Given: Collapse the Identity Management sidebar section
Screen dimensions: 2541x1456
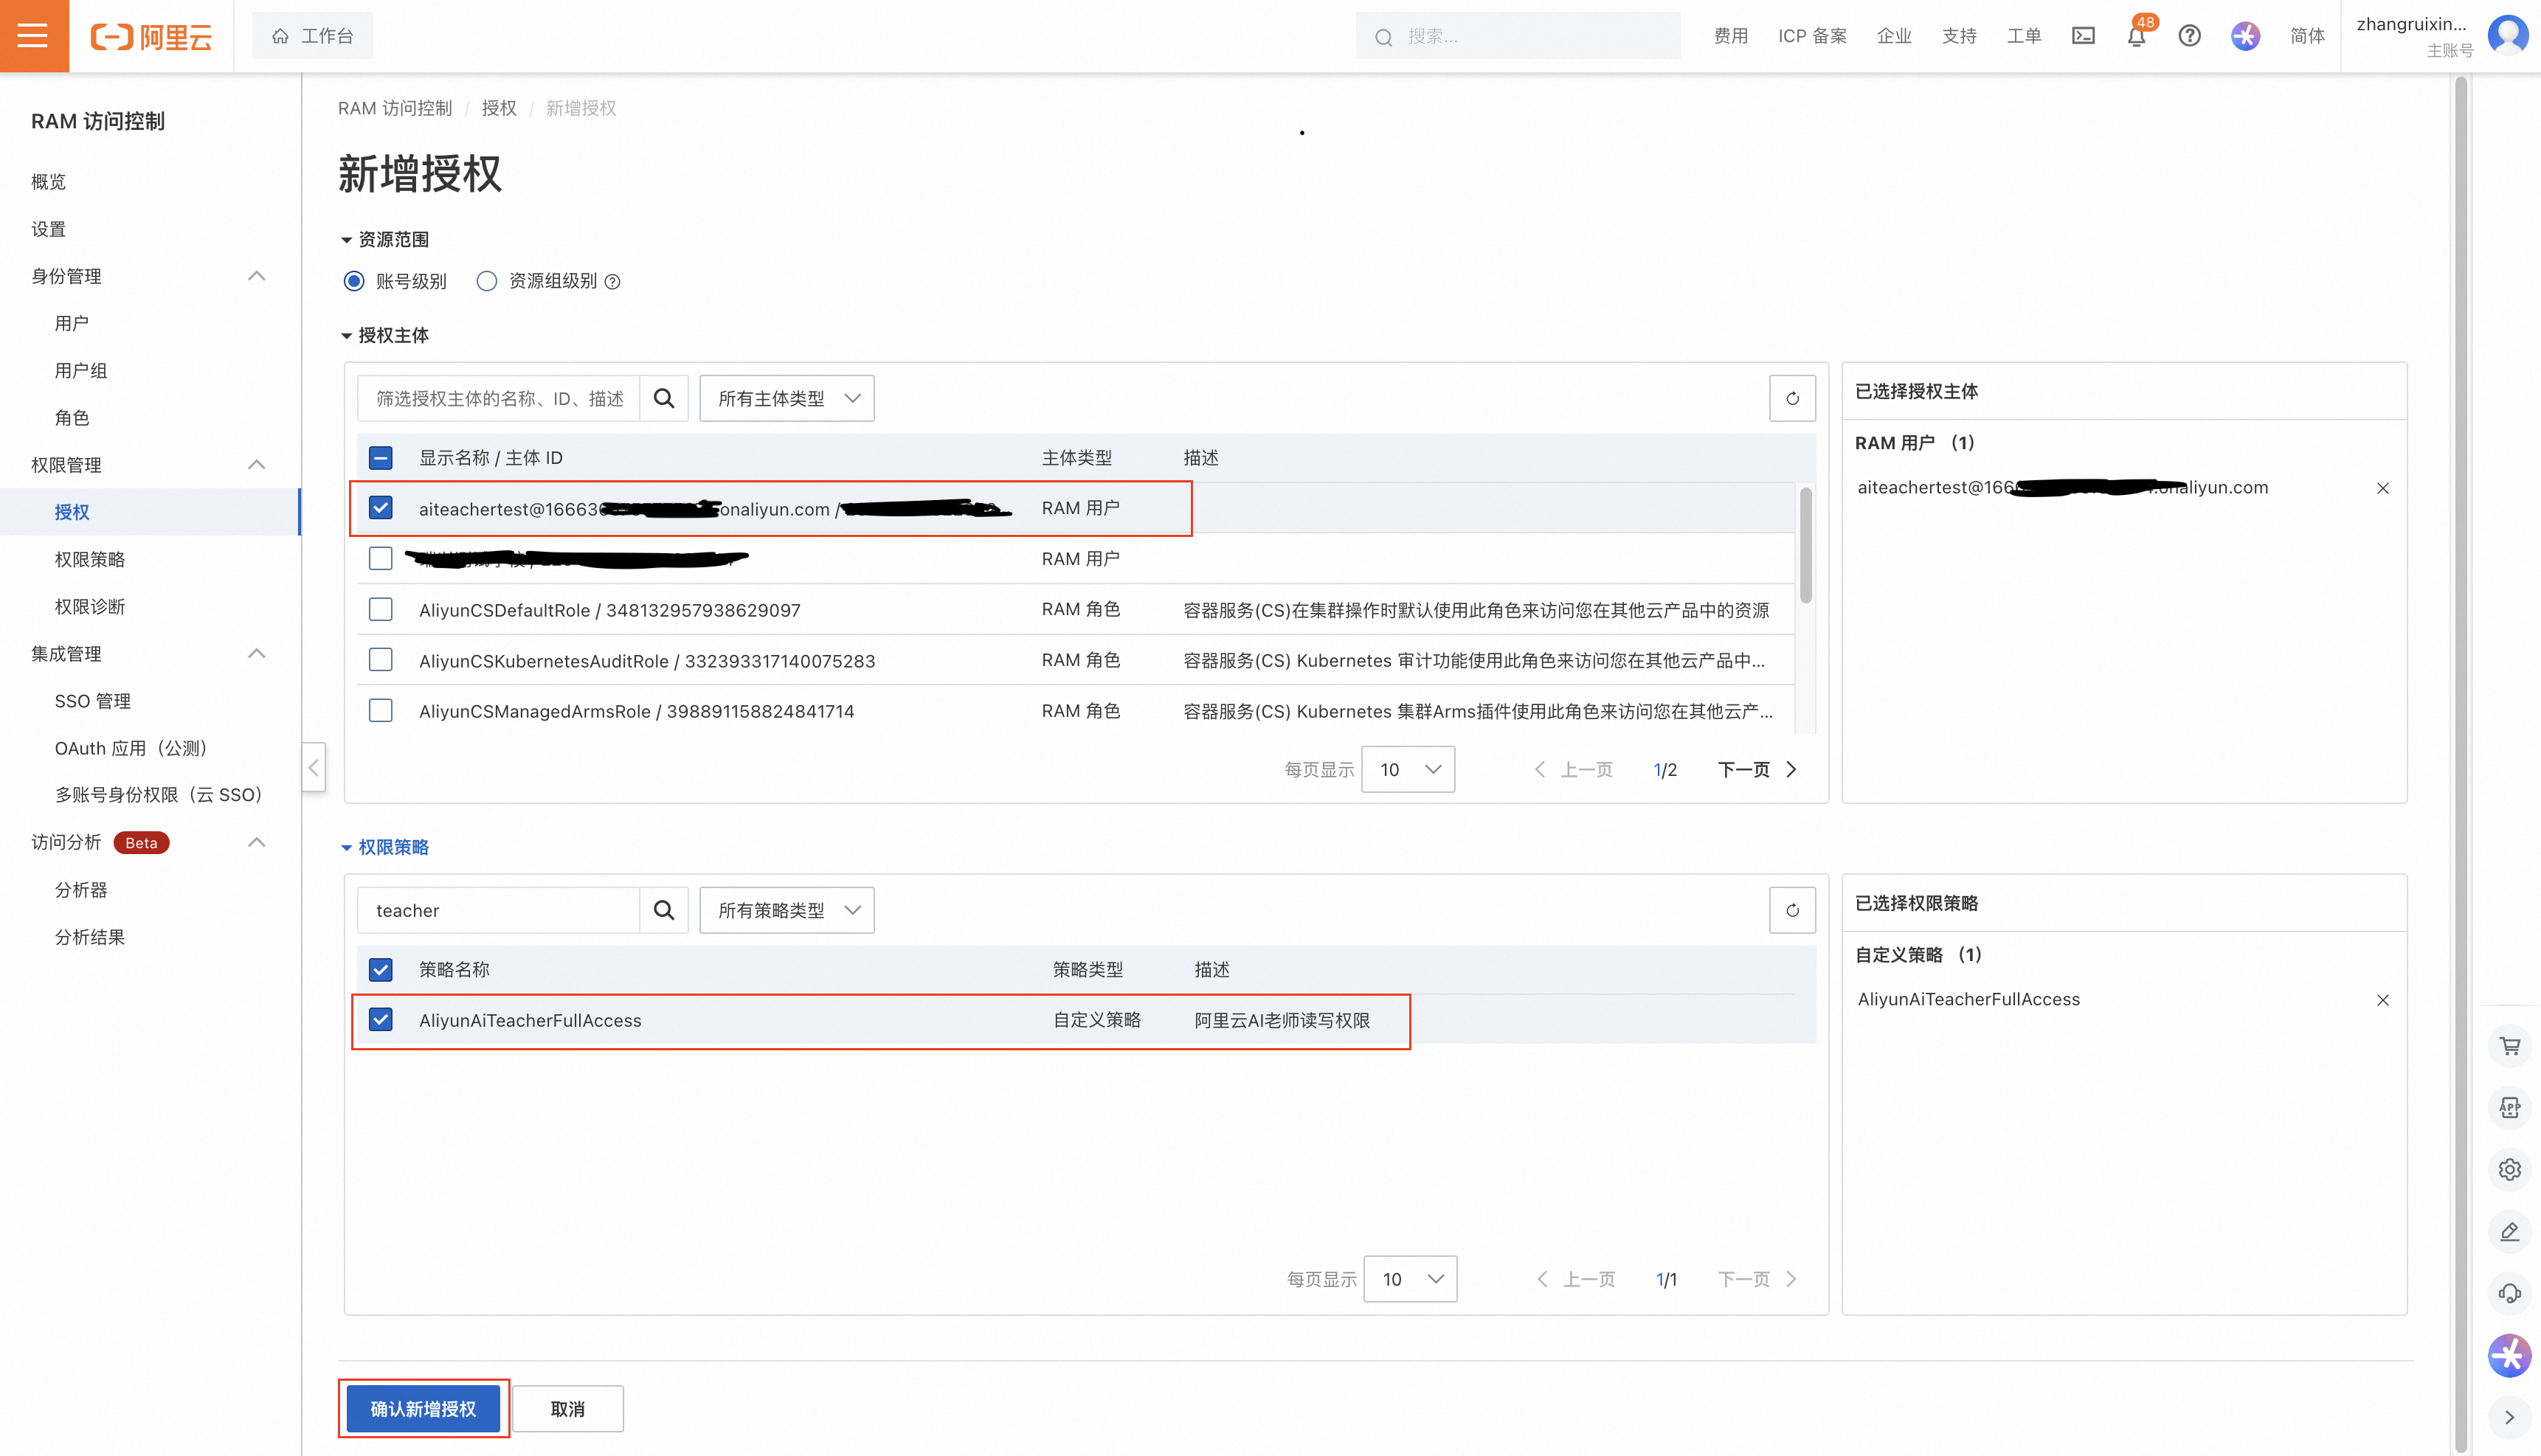Looking at the screenshot, I should tap(256, 276).
